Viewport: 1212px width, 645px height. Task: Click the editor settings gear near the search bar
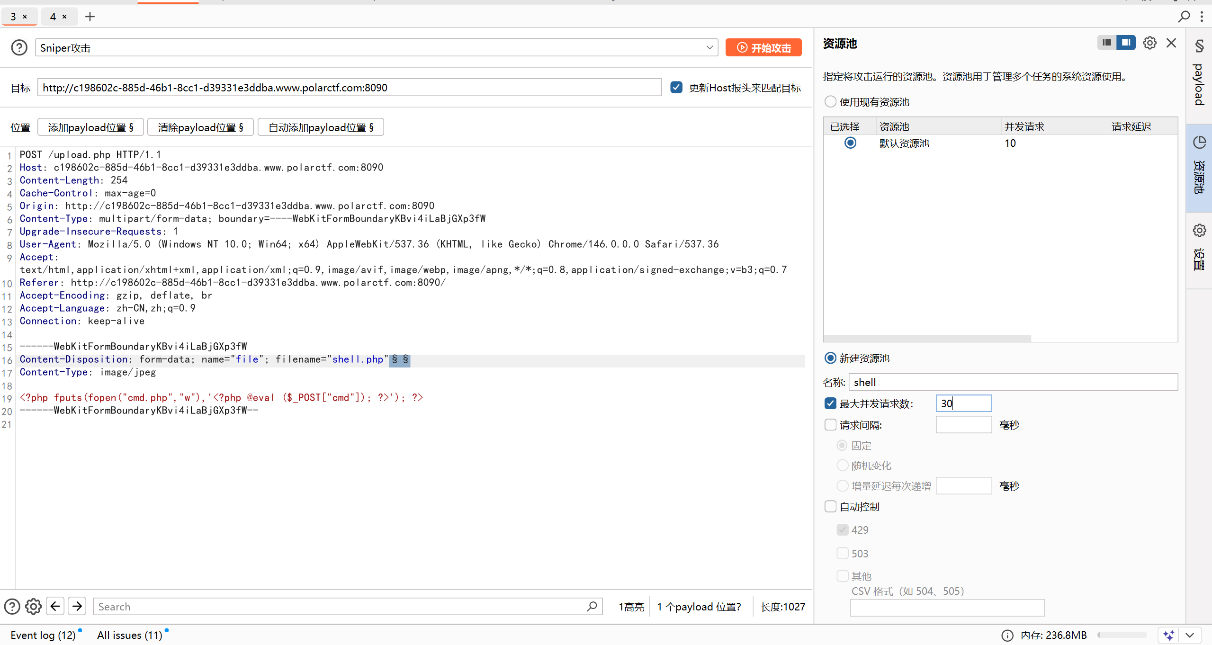click(x=33, y=607)
